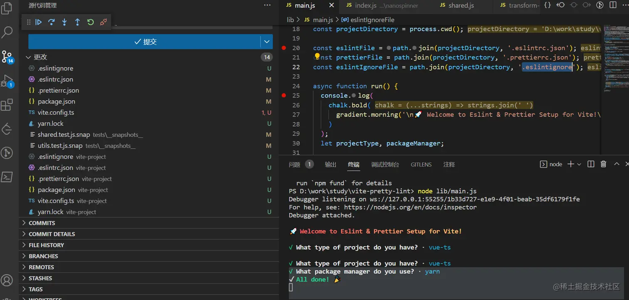Expand the TAGS section
This screenshot has height=300, width=629.
(149, 289)
